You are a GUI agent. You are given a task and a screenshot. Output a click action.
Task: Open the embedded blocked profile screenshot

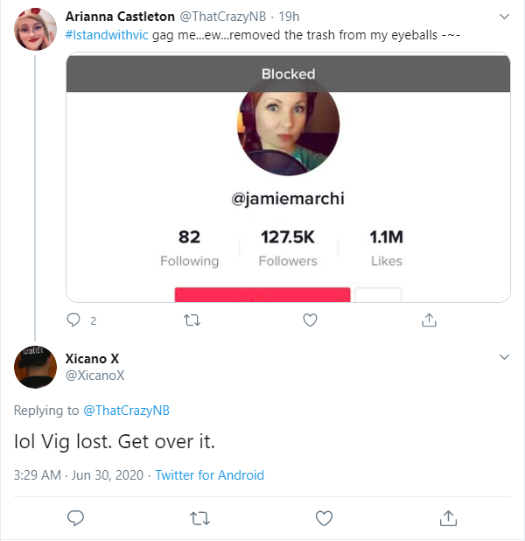click(288, 178)
